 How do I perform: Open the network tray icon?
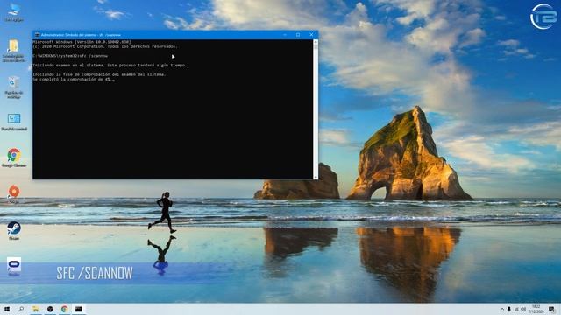coord(516,309)
